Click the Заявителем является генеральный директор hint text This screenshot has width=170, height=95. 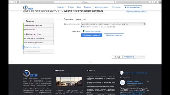[99, 27]
